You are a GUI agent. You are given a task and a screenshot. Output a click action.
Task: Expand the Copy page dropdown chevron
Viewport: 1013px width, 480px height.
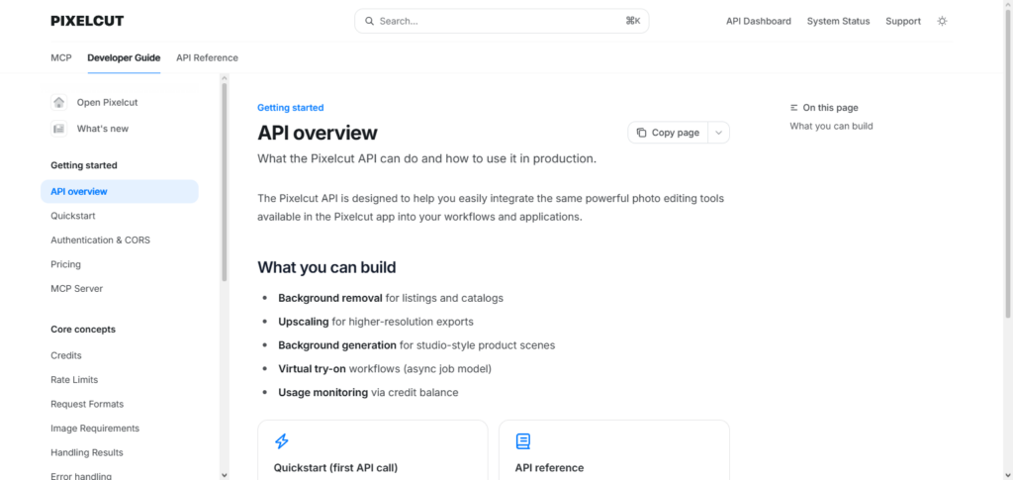[719, 133]
